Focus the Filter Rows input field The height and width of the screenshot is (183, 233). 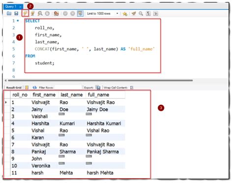tap(68, 88)
